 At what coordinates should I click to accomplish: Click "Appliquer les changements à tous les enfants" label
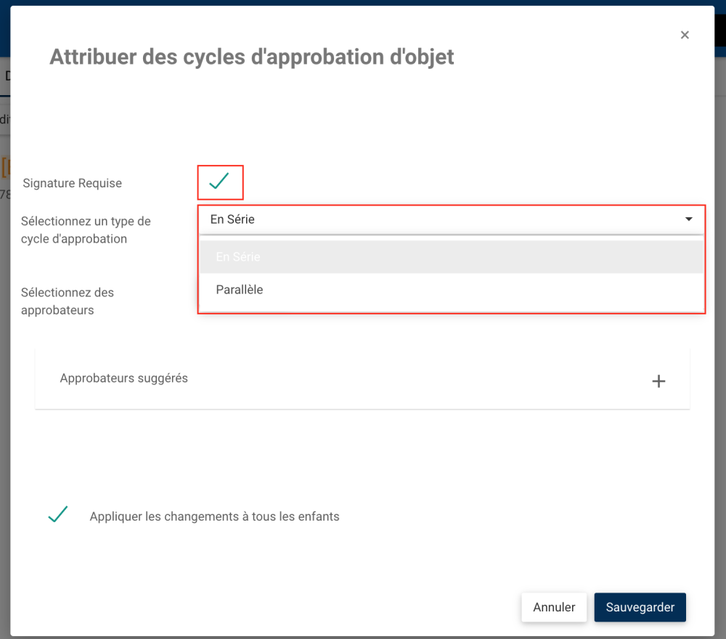[x=214, y=517]
